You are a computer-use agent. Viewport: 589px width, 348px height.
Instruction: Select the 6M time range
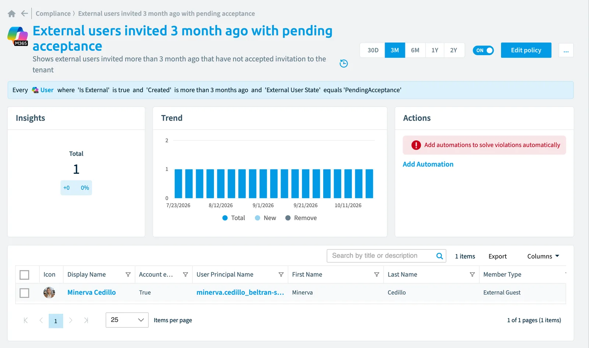coord(415,50)
